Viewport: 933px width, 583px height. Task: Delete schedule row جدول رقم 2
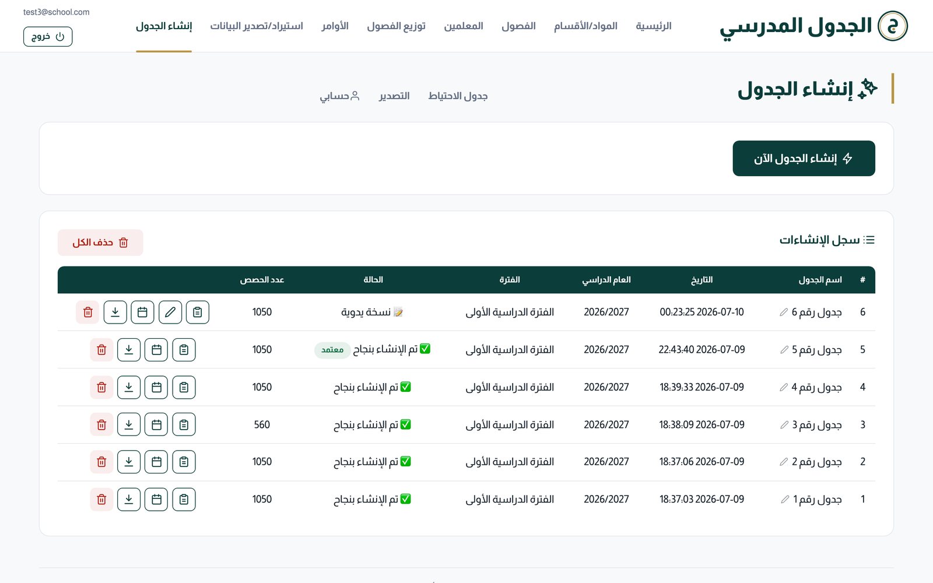click(x=101, y=462)
